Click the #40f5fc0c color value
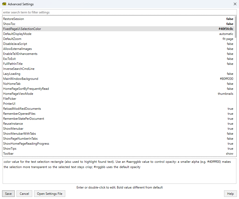Image resolution: width=239 pixels, height=199 pixels. 226,29
